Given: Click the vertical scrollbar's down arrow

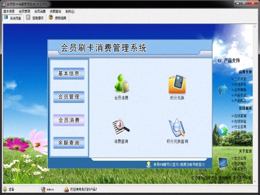Looking at the screenshot, I should point(255,181).
